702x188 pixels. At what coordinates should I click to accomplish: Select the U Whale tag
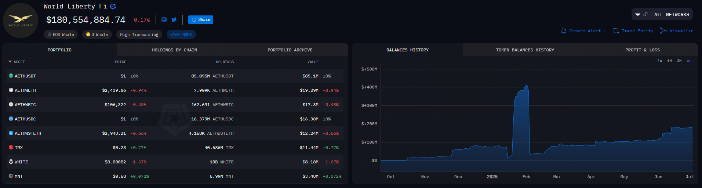[x=97, y=35]
